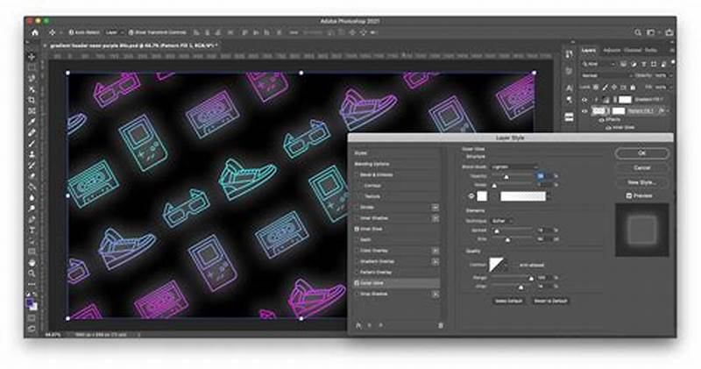Select the Clone Stamp tool
This screenshot has width=701, height=369.
(32, 154)
